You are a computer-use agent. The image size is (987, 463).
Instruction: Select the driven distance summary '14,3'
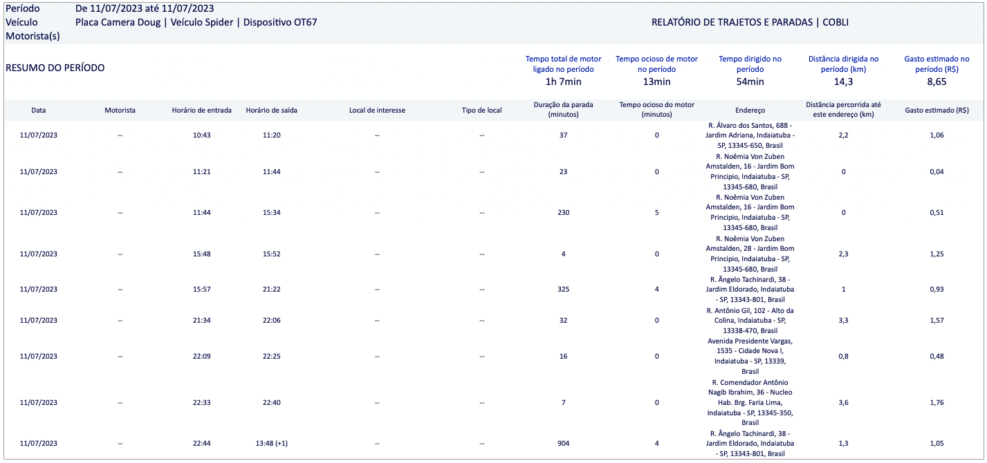tap(843, 82)
